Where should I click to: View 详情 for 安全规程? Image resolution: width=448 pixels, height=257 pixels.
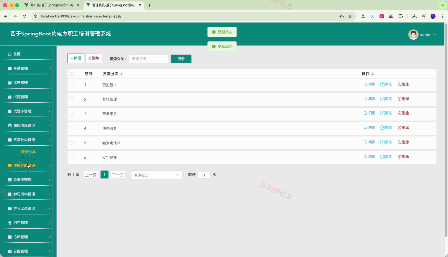pos(369,157)
